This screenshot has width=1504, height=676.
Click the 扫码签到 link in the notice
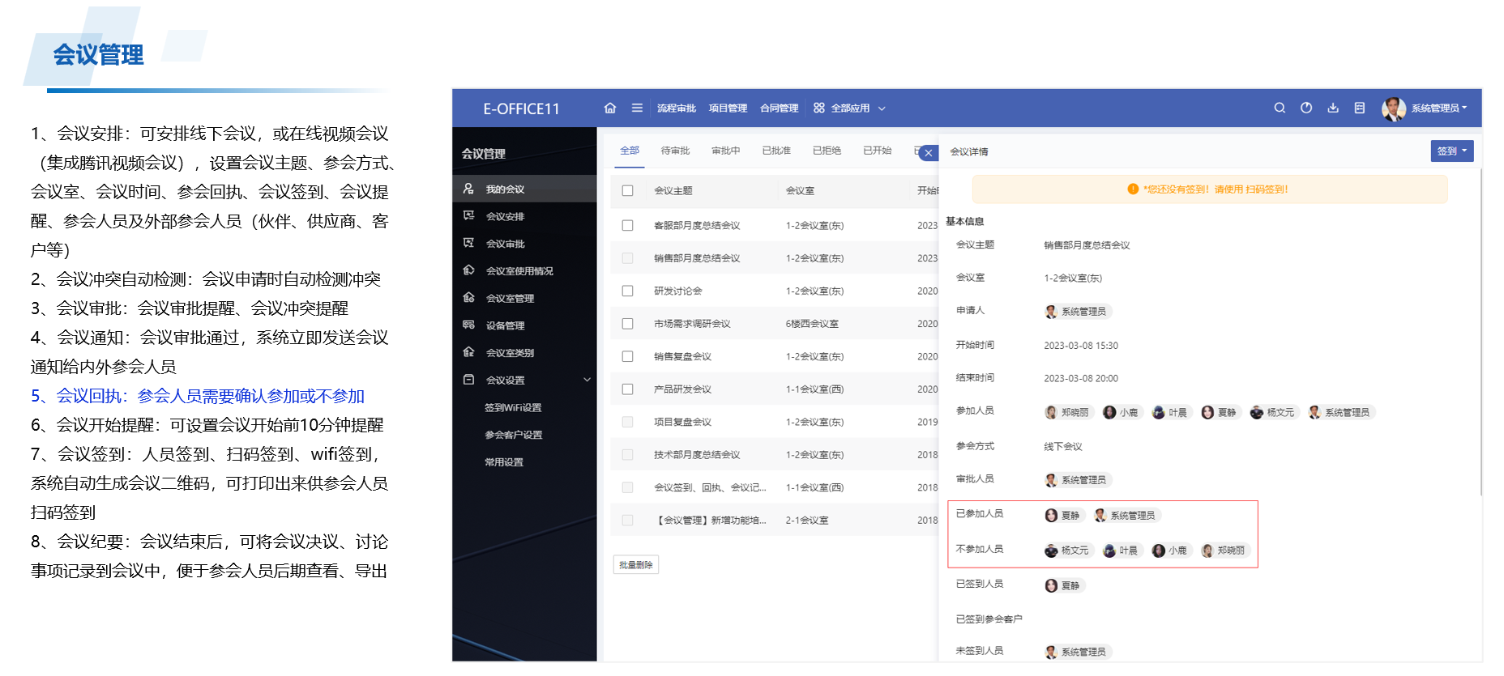[x=1265, y=189]
